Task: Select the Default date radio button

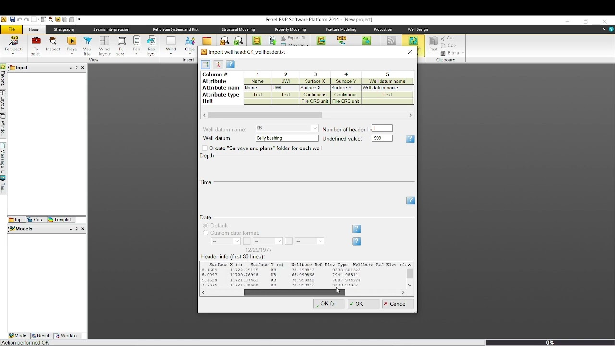Action: pyautogui.click(x=206, y=225)
